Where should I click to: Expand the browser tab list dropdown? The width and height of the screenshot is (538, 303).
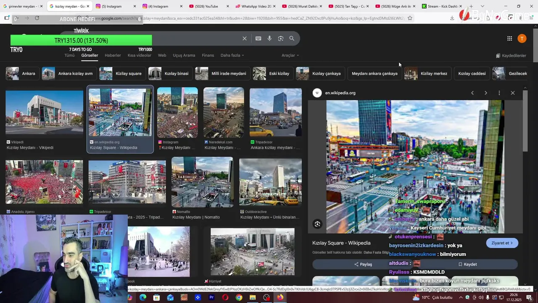pyautogui.click(x=482, y=6)
